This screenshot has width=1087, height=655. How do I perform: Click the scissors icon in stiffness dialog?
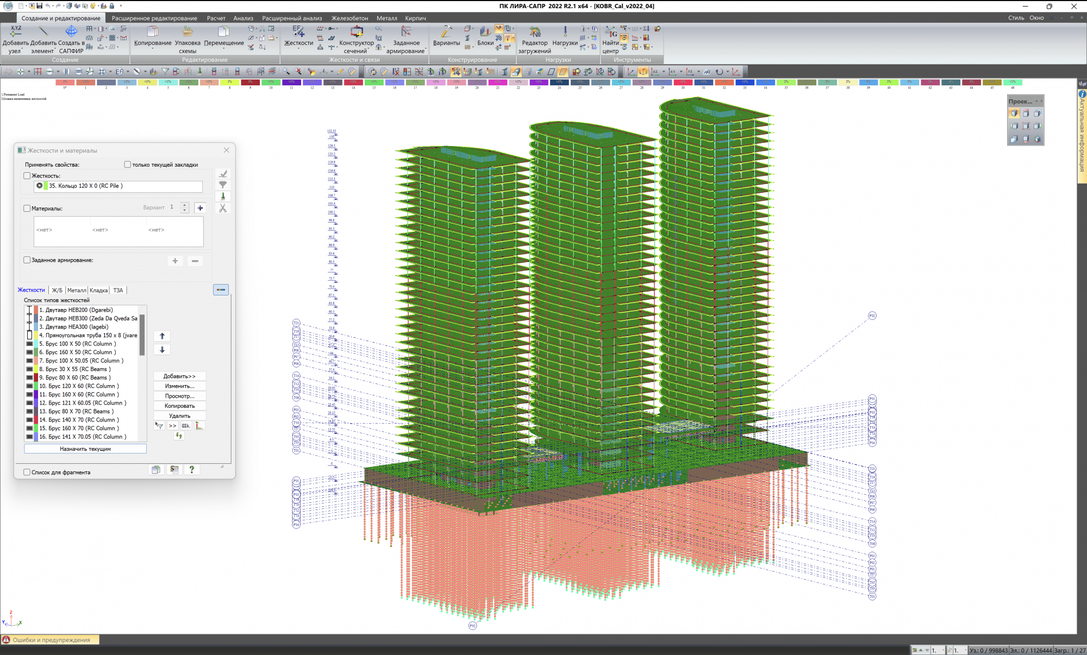tap(223, 209)
